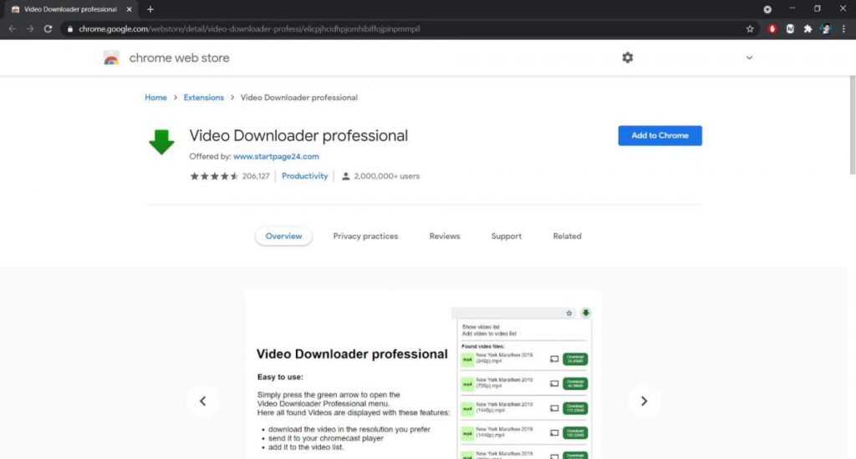Click the '2,000,000+ users' text
The height and width of the screenshot is (459, 856).
pyautogui.click(x=386, y=176)
